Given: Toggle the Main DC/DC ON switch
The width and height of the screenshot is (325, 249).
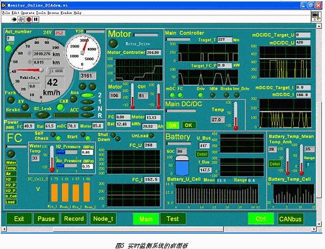Looking at the screenshot, I should coord(172,126).
